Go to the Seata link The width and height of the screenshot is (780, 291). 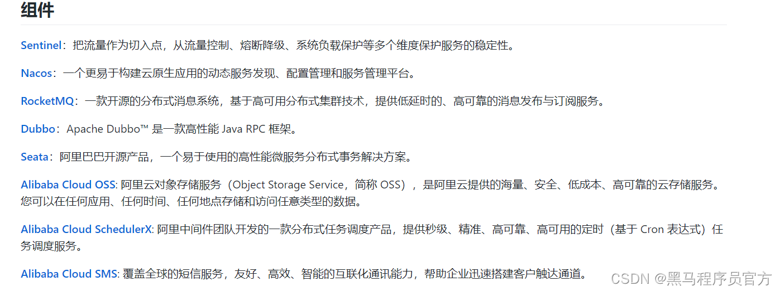35,157
